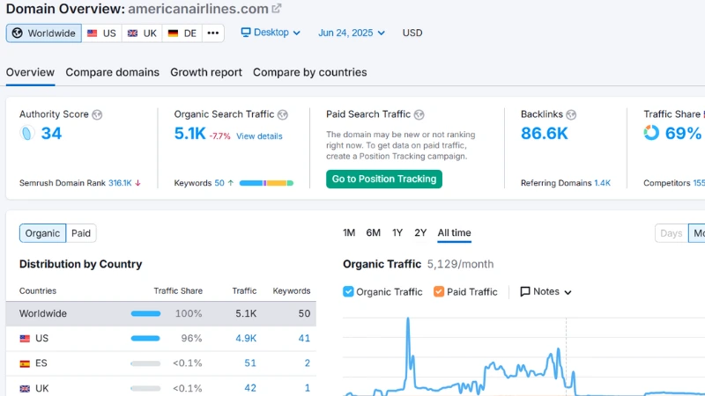The width and height of the screenshot is (705, 396).
Task: Open ES keywords value 2
Action: pos(307,363)
